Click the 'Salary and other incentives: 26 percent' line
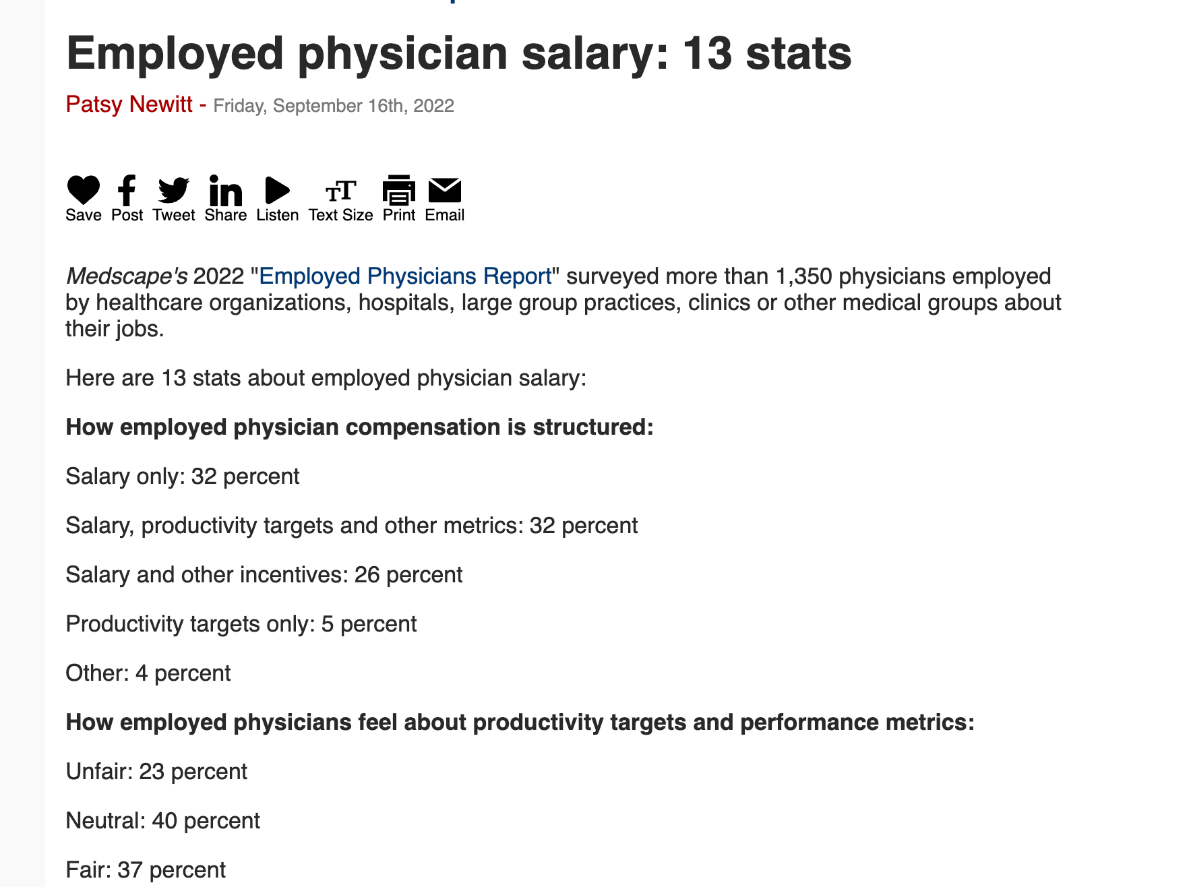 [264, 575]
